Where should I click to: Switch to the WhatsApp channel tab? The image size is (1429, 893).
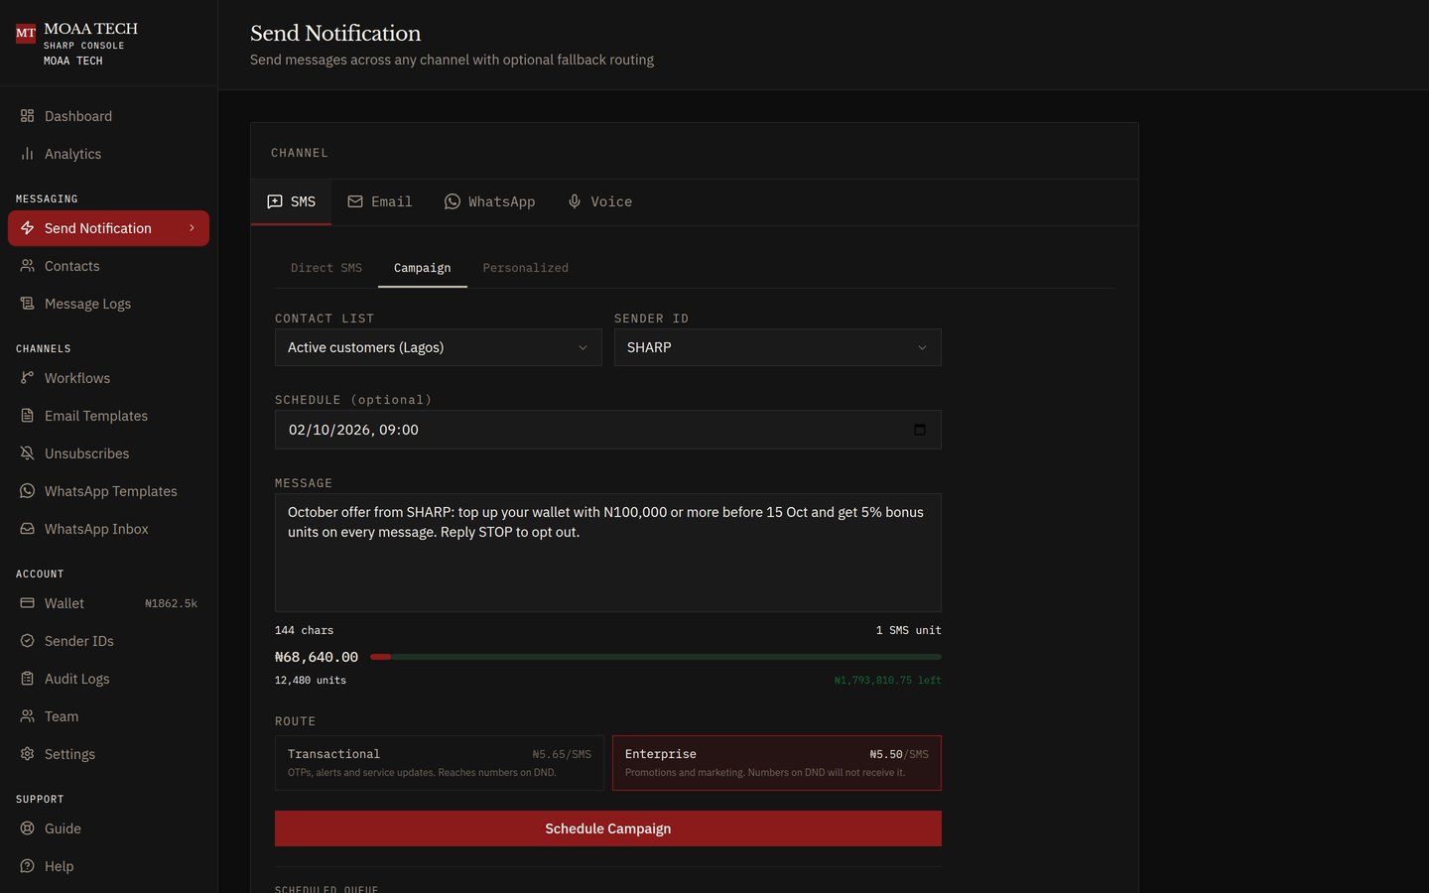489,201
